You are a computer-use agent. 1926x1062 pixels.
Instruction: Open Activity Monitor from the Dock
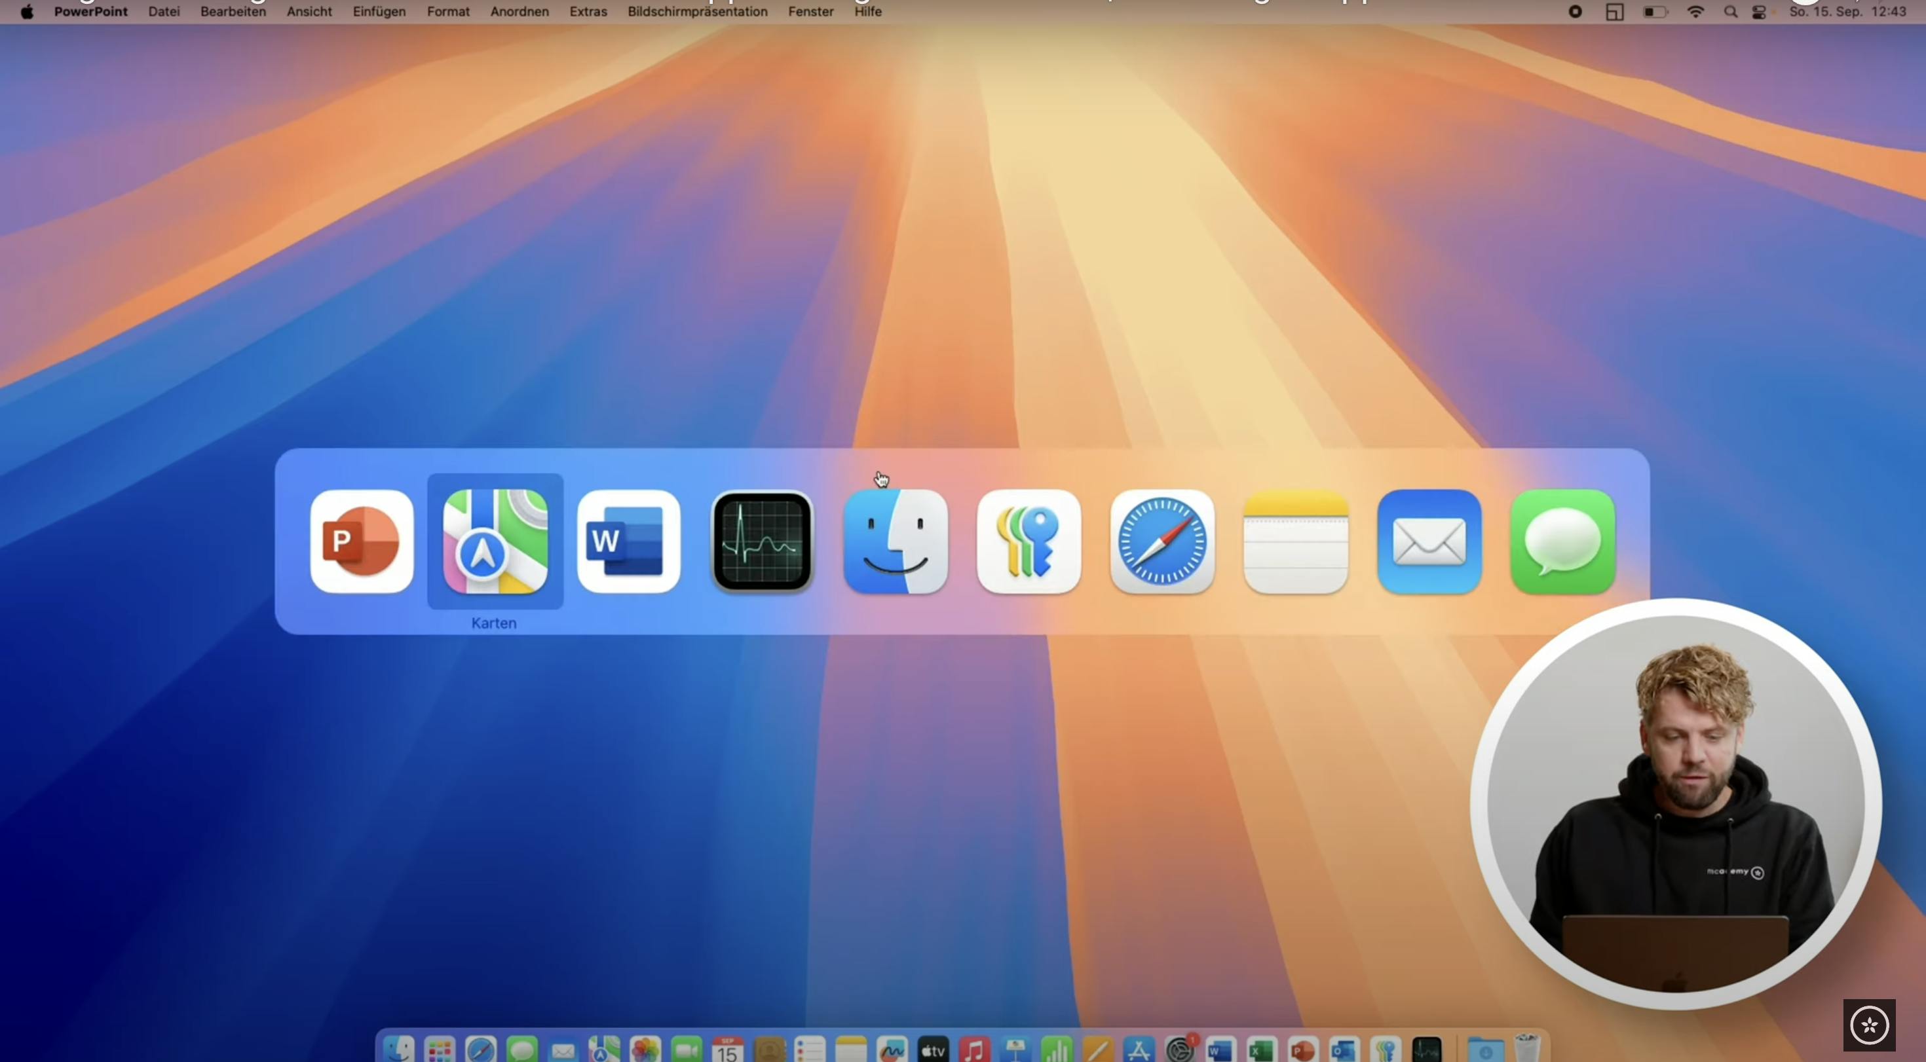1427,1048
